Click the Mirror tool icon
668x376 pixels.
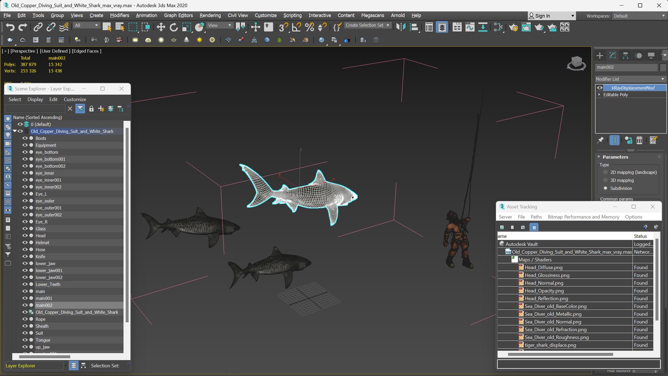[401, 27]
